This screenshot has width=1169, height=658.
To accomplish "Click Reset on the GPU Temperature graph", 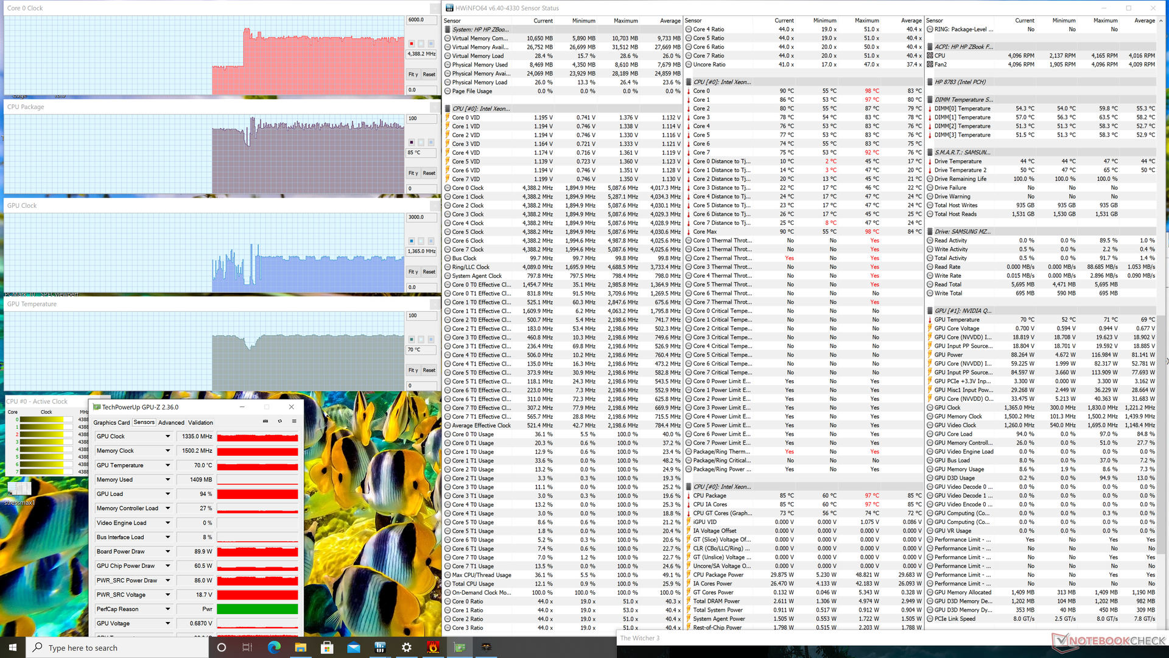I will tap(429, 370).
